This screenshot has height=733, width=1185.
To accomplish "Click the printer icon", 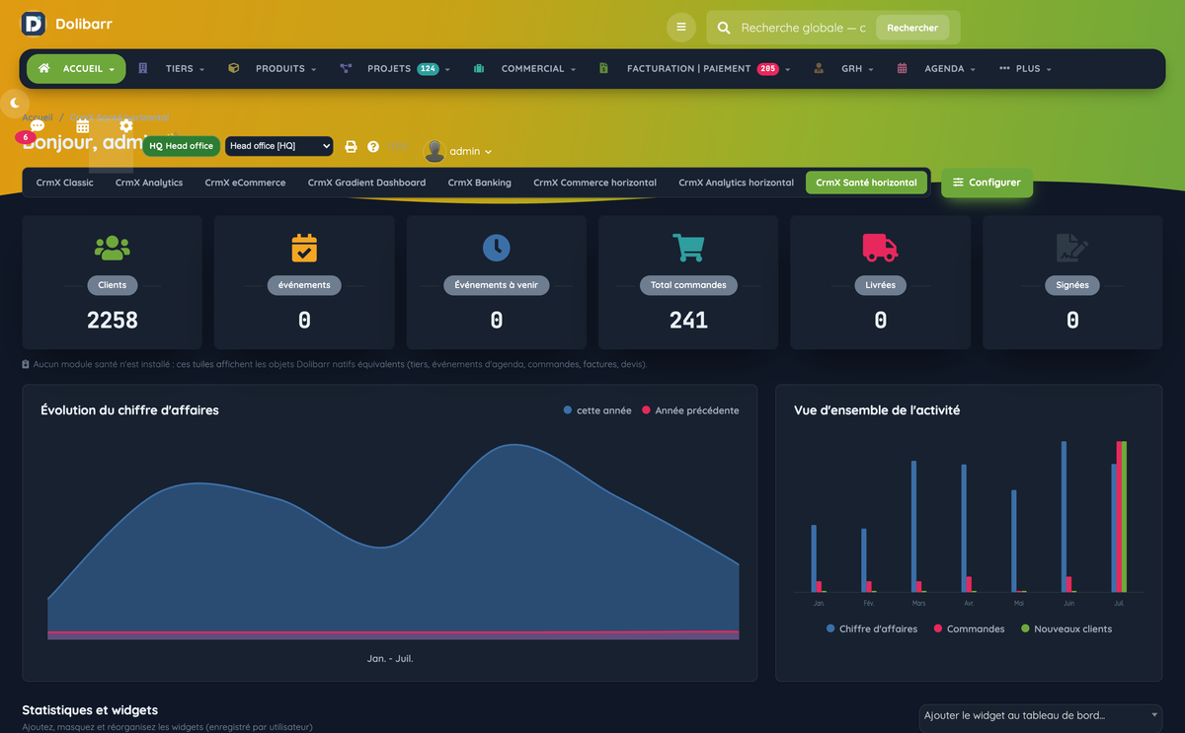I will (351, 146).
